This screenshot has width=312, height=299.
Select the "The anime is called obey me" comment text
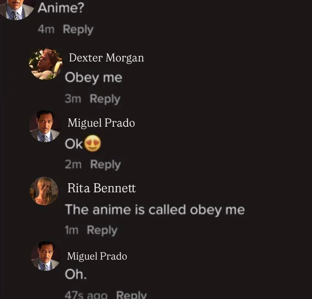point(155,209)
